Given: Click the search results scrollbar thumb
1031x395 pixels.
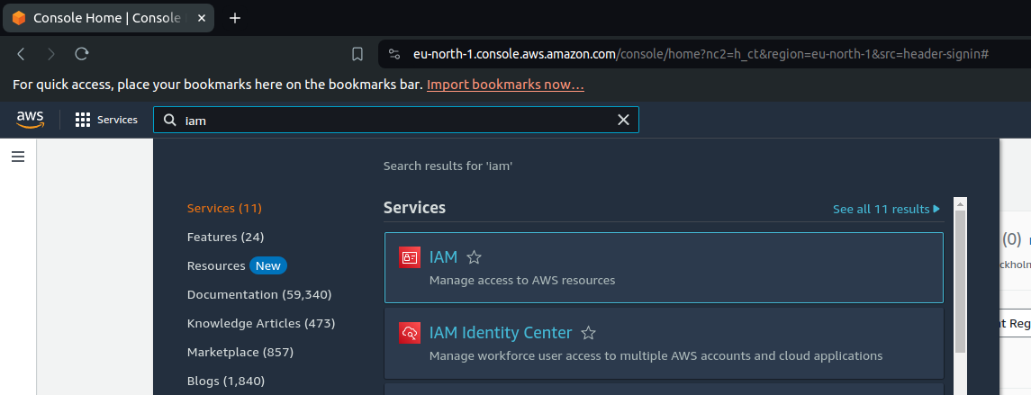Looking at the screenshot, I should pyautogui.click(x=960, y=282).
